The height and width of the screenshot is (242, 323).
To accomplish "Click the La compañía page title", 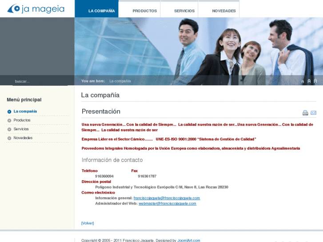I will [x=100, y=95].
